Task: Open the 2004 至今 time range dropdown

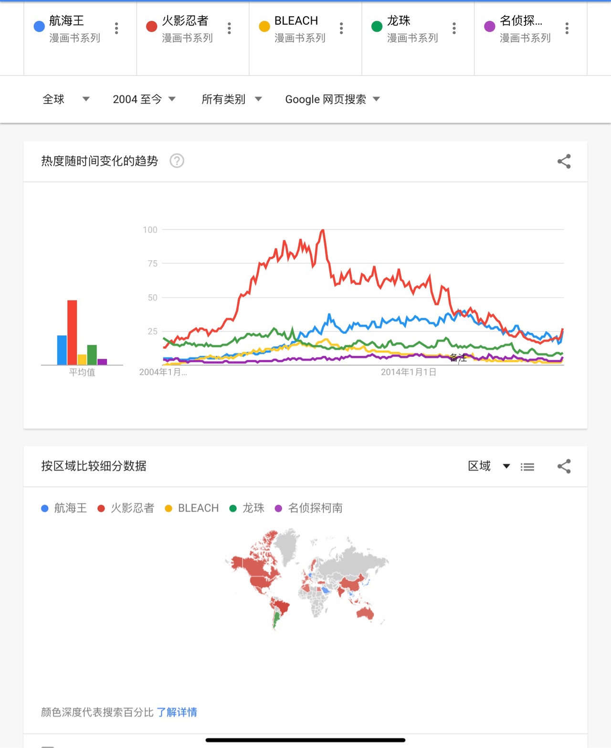Action: coord(144,99)
